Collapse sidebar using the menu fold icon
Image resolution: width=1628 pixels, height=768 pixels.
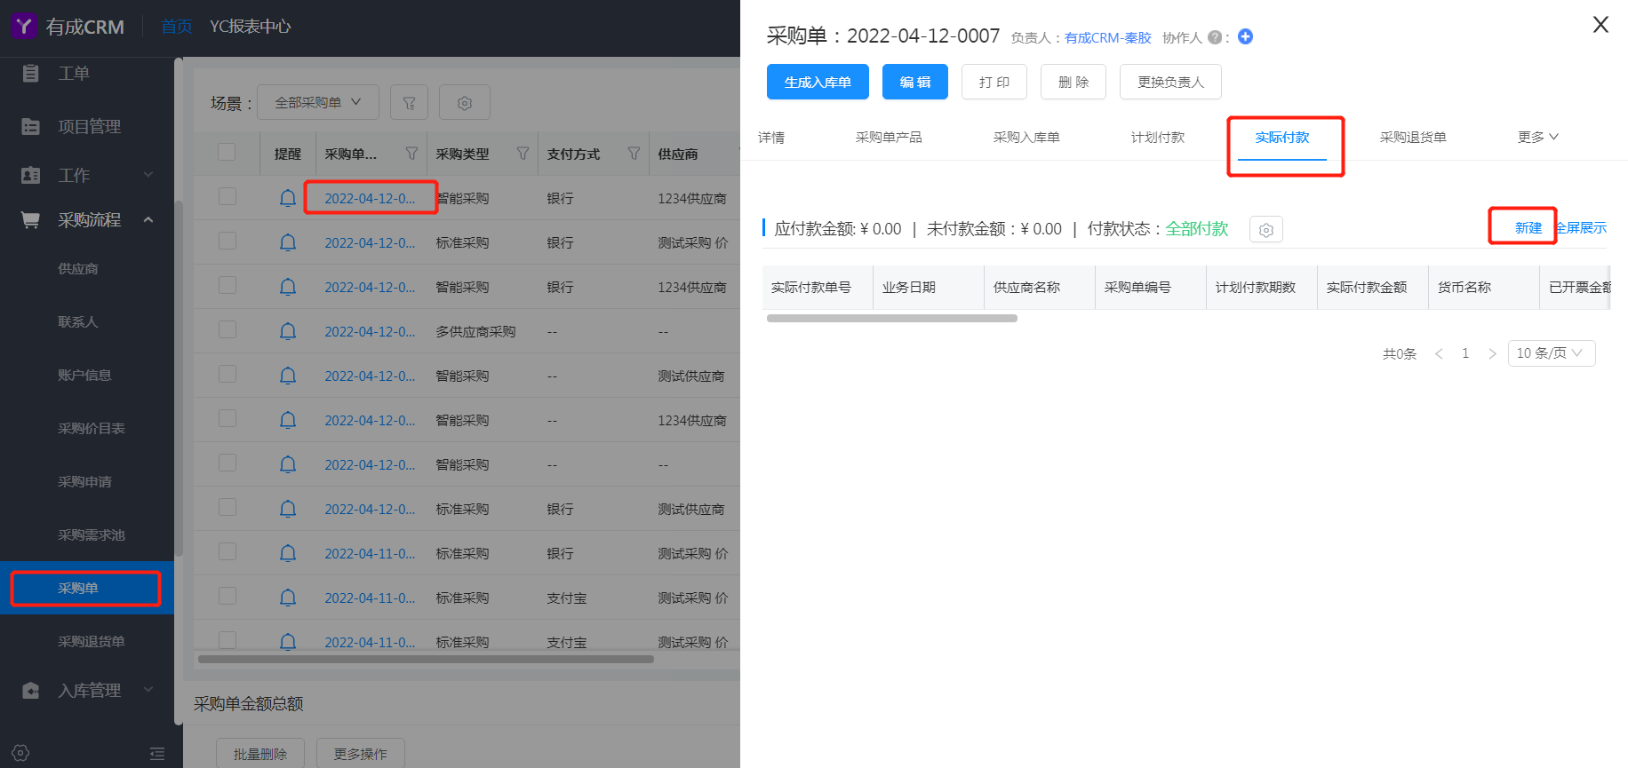157,754
